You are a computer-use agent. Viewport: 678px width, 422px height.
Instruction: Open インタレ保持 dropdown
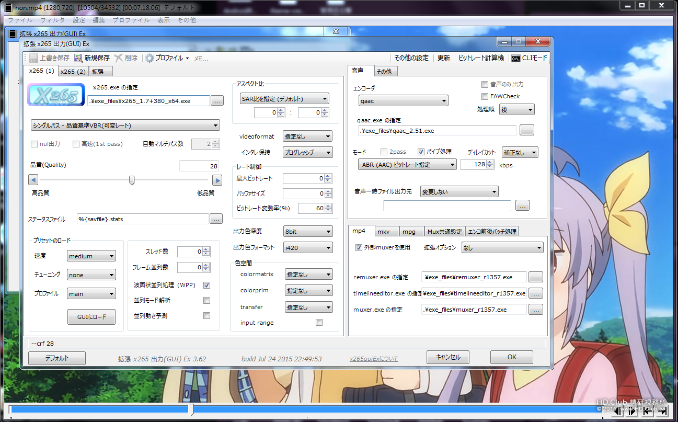307,153
